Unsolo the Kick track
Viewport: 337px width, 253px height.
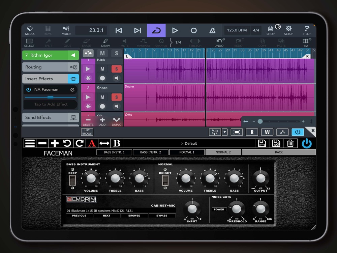(117, 69)
